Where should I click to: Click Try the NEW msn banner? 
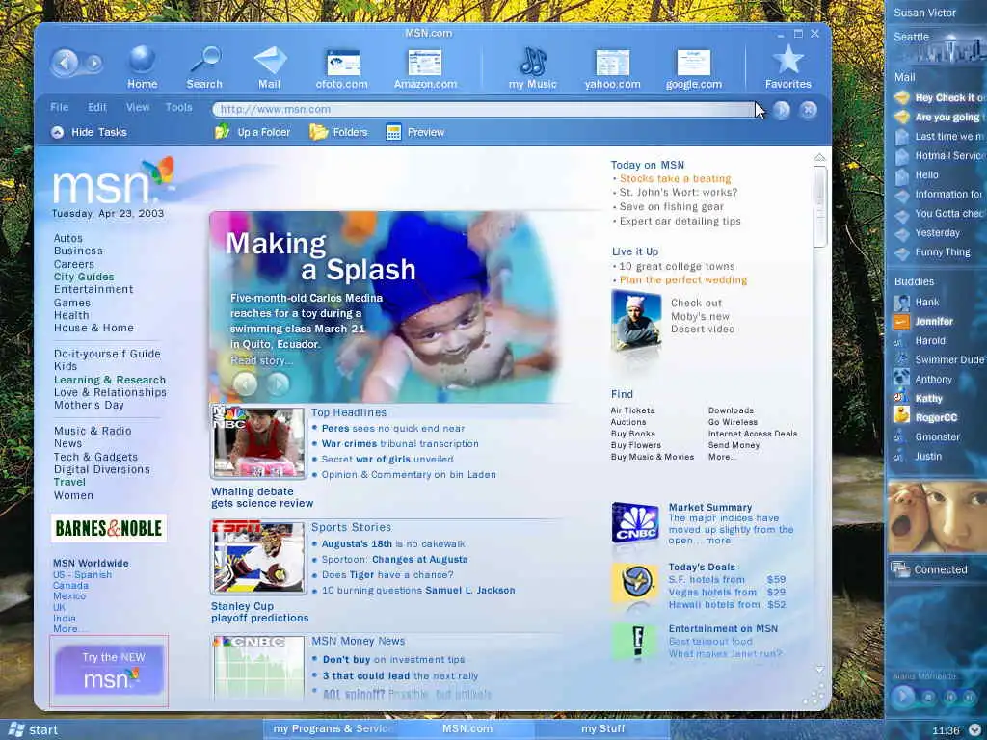point(109,671)
